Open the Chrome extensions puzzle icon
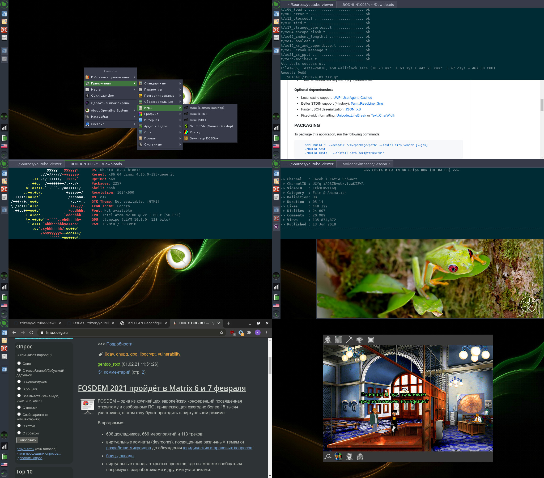 (249, 332)
